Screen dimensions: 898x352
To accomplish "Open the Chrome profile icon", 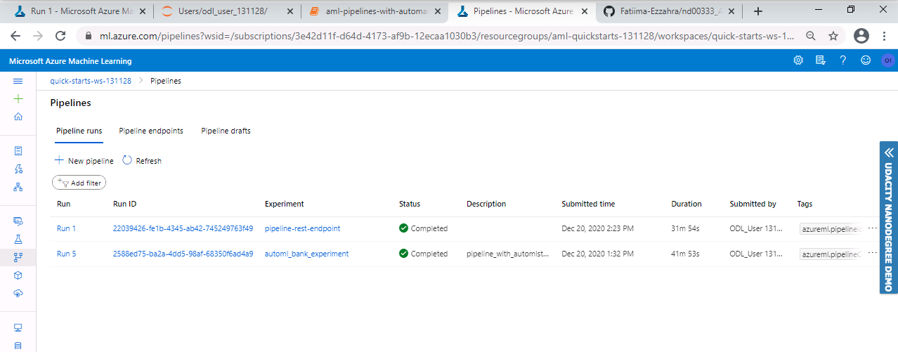I will click(x=861, y=36).
